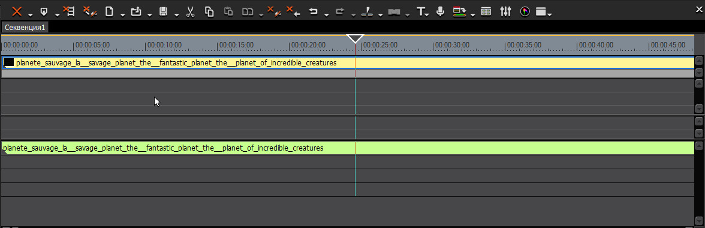Click the 00:00:25:00 timecode on the ruler
This screenshot has height=228, width=705.
[x=380, y=45]
